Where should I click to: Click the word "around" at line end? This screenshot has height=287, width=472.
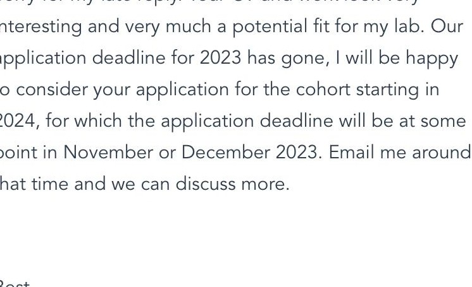[x=441, y=153]
